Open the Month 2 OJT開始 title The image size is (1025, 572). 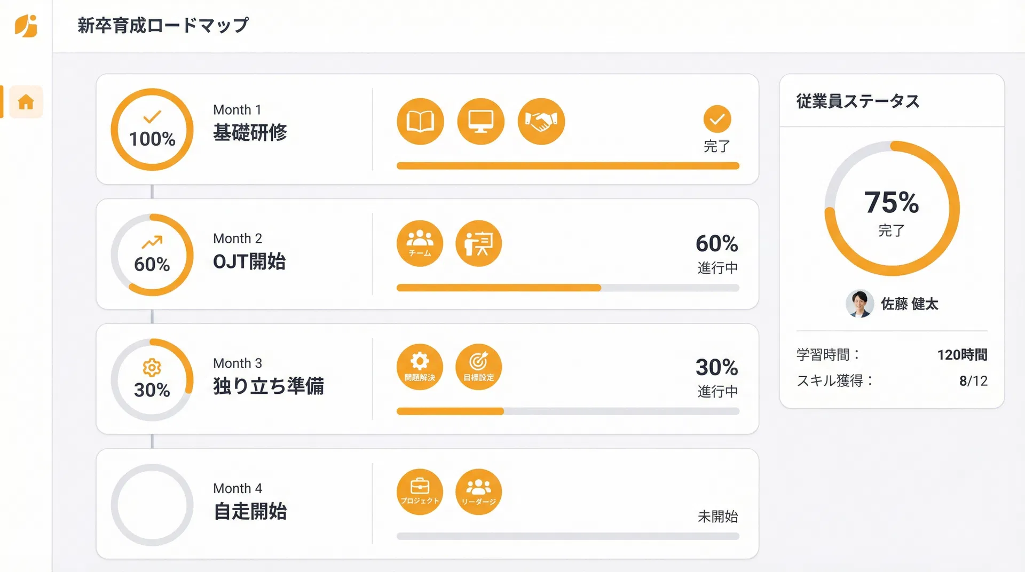(249, 261)
